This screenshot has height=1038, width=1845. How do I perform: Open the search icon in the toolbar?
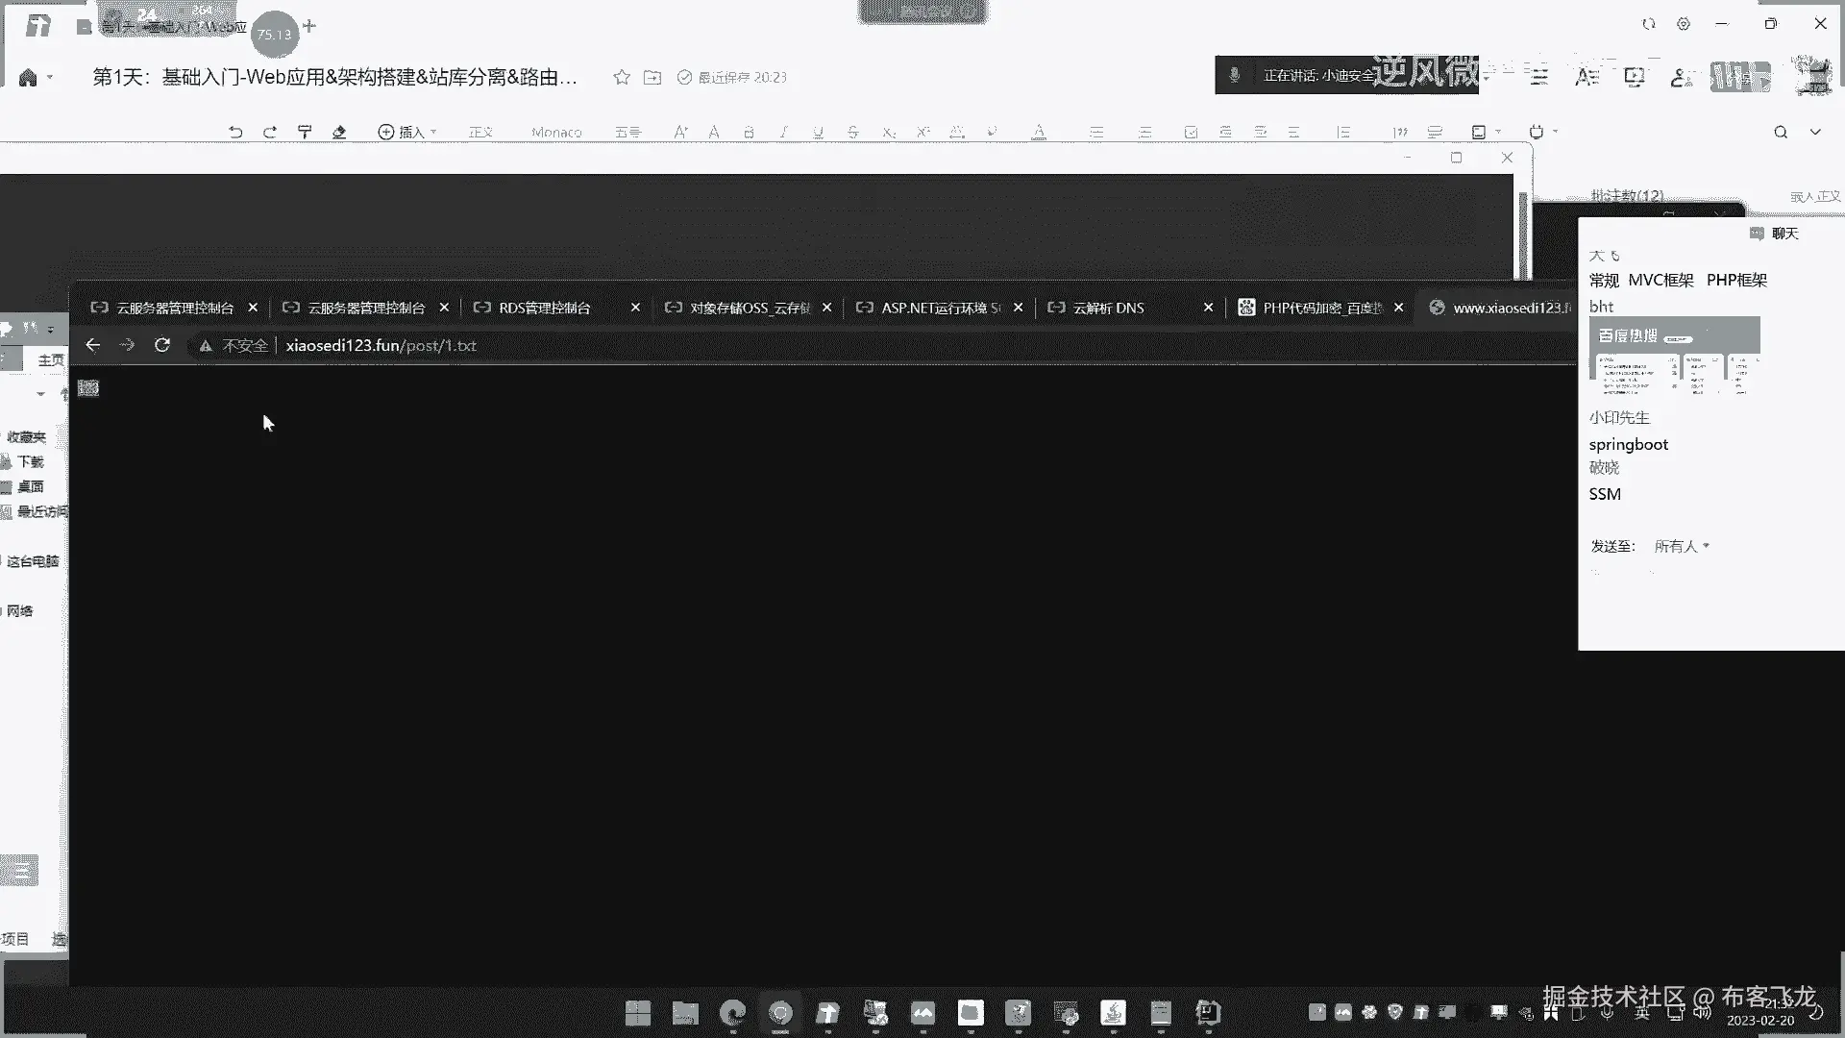click(x=1781, y=132)
